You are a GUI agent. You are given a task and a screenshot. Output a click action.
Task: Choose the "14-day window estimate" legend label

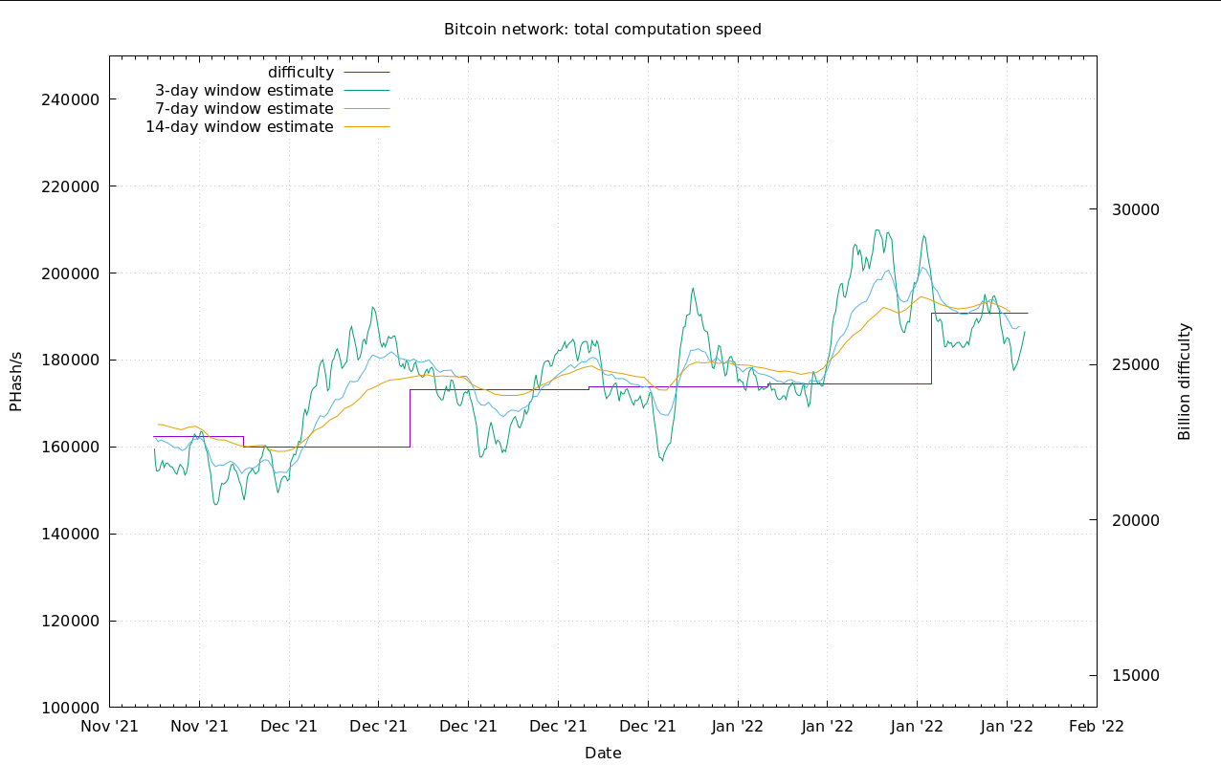click(x=239, y=127)
